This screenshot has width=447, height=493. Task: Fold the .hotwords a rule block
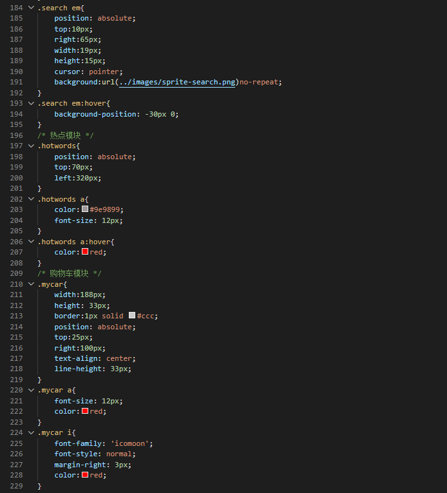[x=31, y=199]
